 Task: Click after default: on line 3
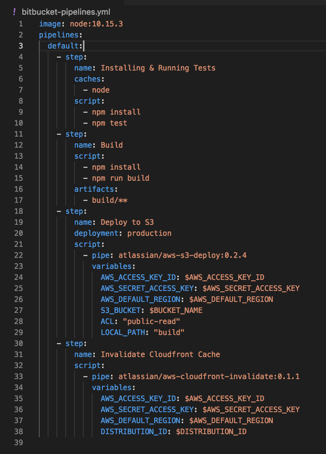click(84, 46)
